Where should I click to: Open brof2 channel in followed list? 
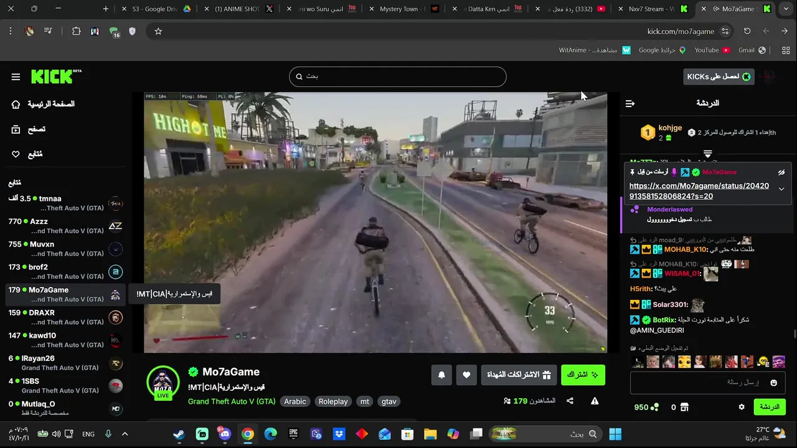click(65, 271)
